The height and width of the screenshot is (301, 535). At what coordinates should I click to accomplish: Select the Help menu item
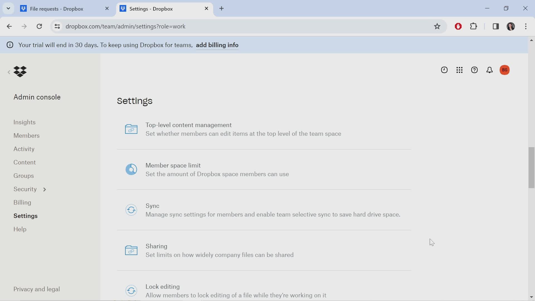(x=20, y=229)
